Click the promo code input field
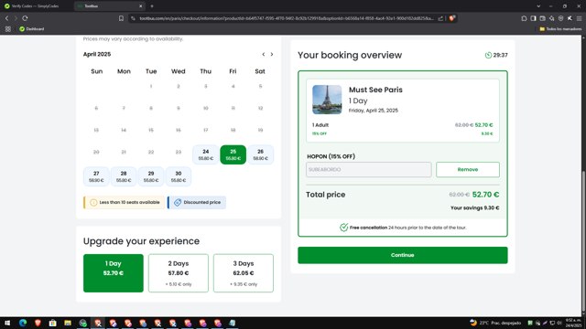This screenshot has width=586, height=329. (x=368, y=170)
